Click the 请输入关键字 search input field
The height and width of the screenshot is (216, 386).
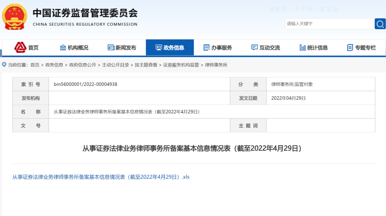pyautogui.click(x=329, y=23)
